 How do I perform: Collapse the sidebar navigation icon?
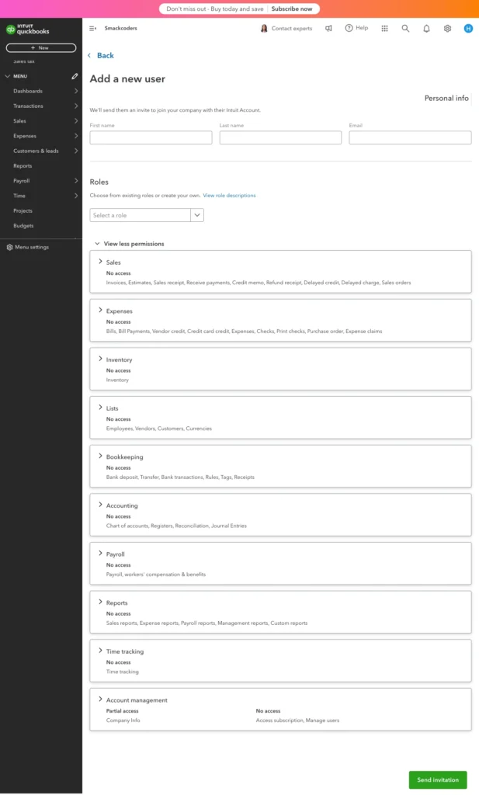pos(93,28)
